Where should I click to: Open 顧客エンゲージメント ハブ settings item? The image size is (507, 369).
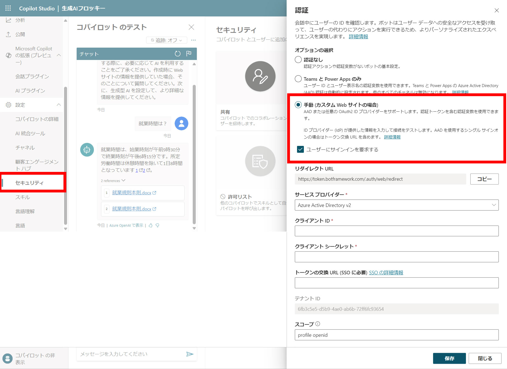(37, 165)
